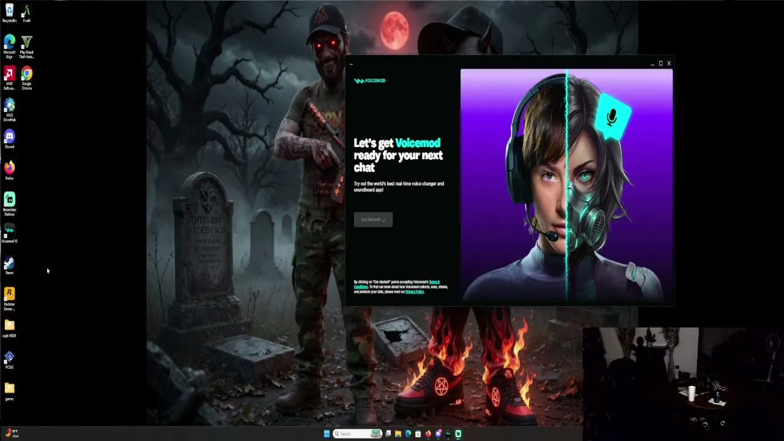Open the Microsoft Edge desktop shortcut

click(x=9, y=47)
